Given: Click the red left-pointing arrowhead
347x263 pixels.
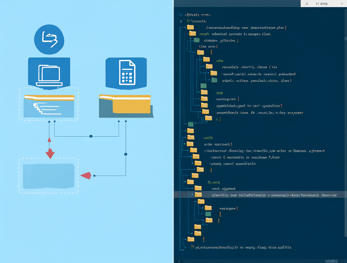Looking at the screenshot, I should (86, 176).
